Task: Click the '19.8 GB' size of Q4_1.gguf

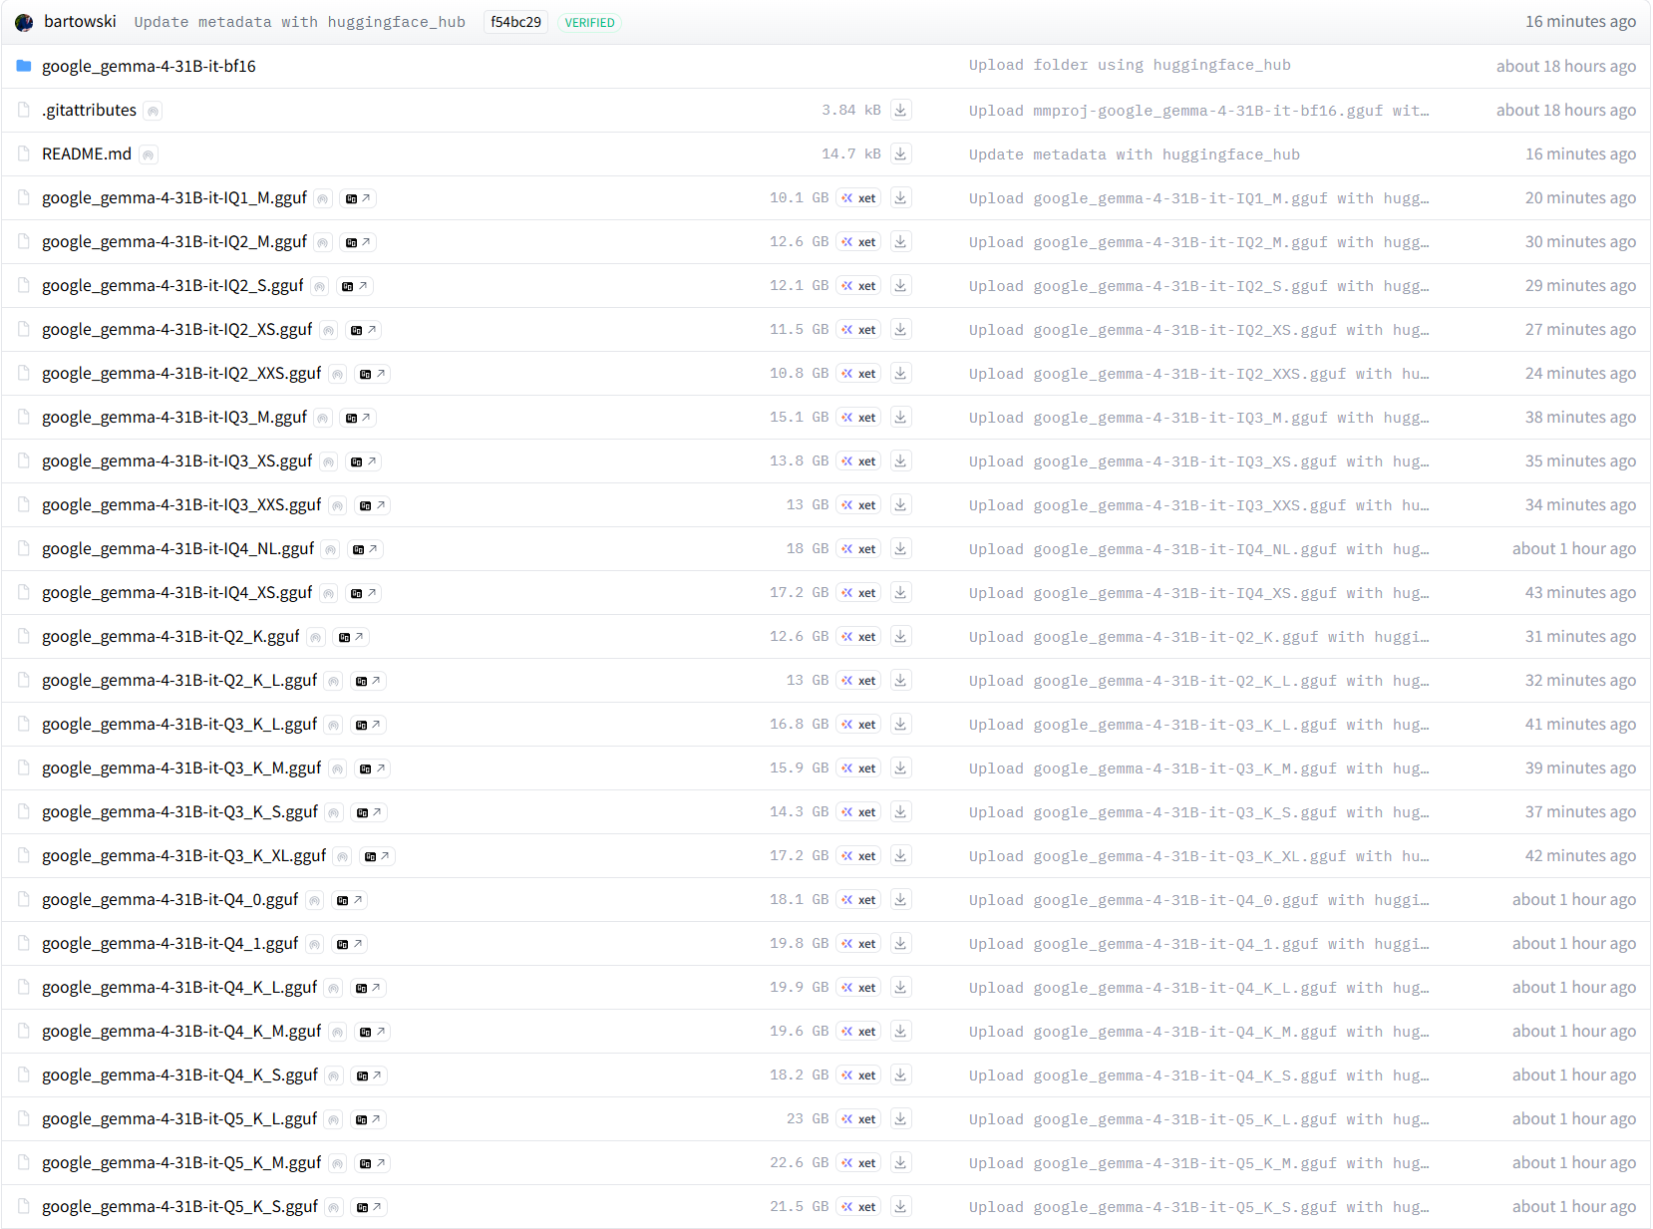Action: coord(799,943)
